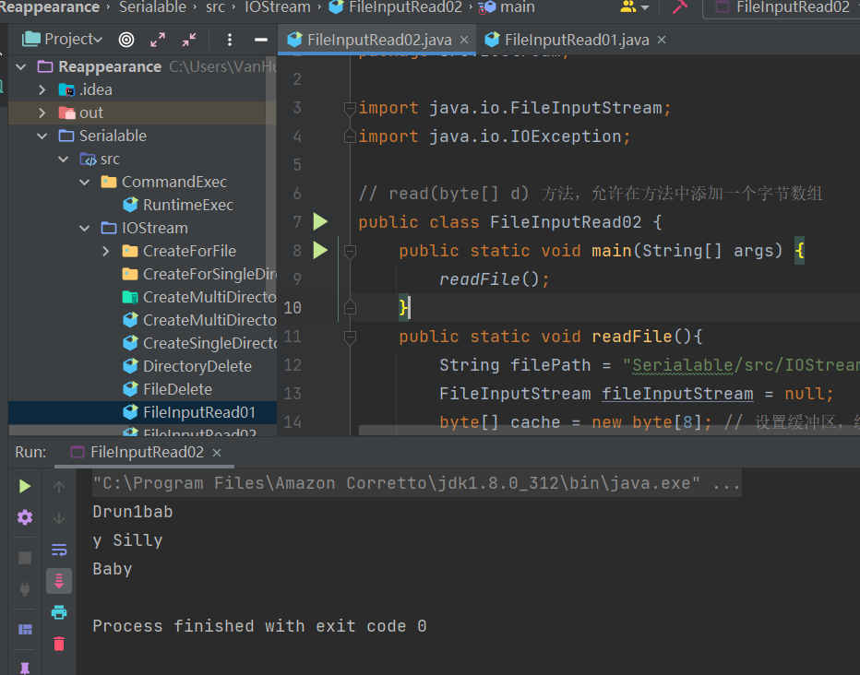Clear console with the red trash icon
Screen dimensions: 860x675
click(x=59, y=644)
